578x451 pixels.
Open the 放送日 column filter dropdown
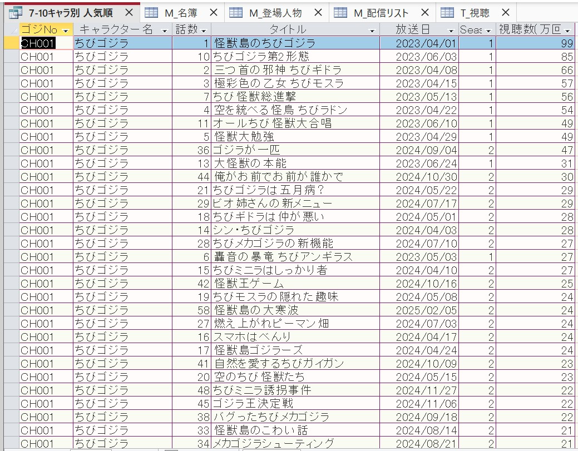coord(451,31)
